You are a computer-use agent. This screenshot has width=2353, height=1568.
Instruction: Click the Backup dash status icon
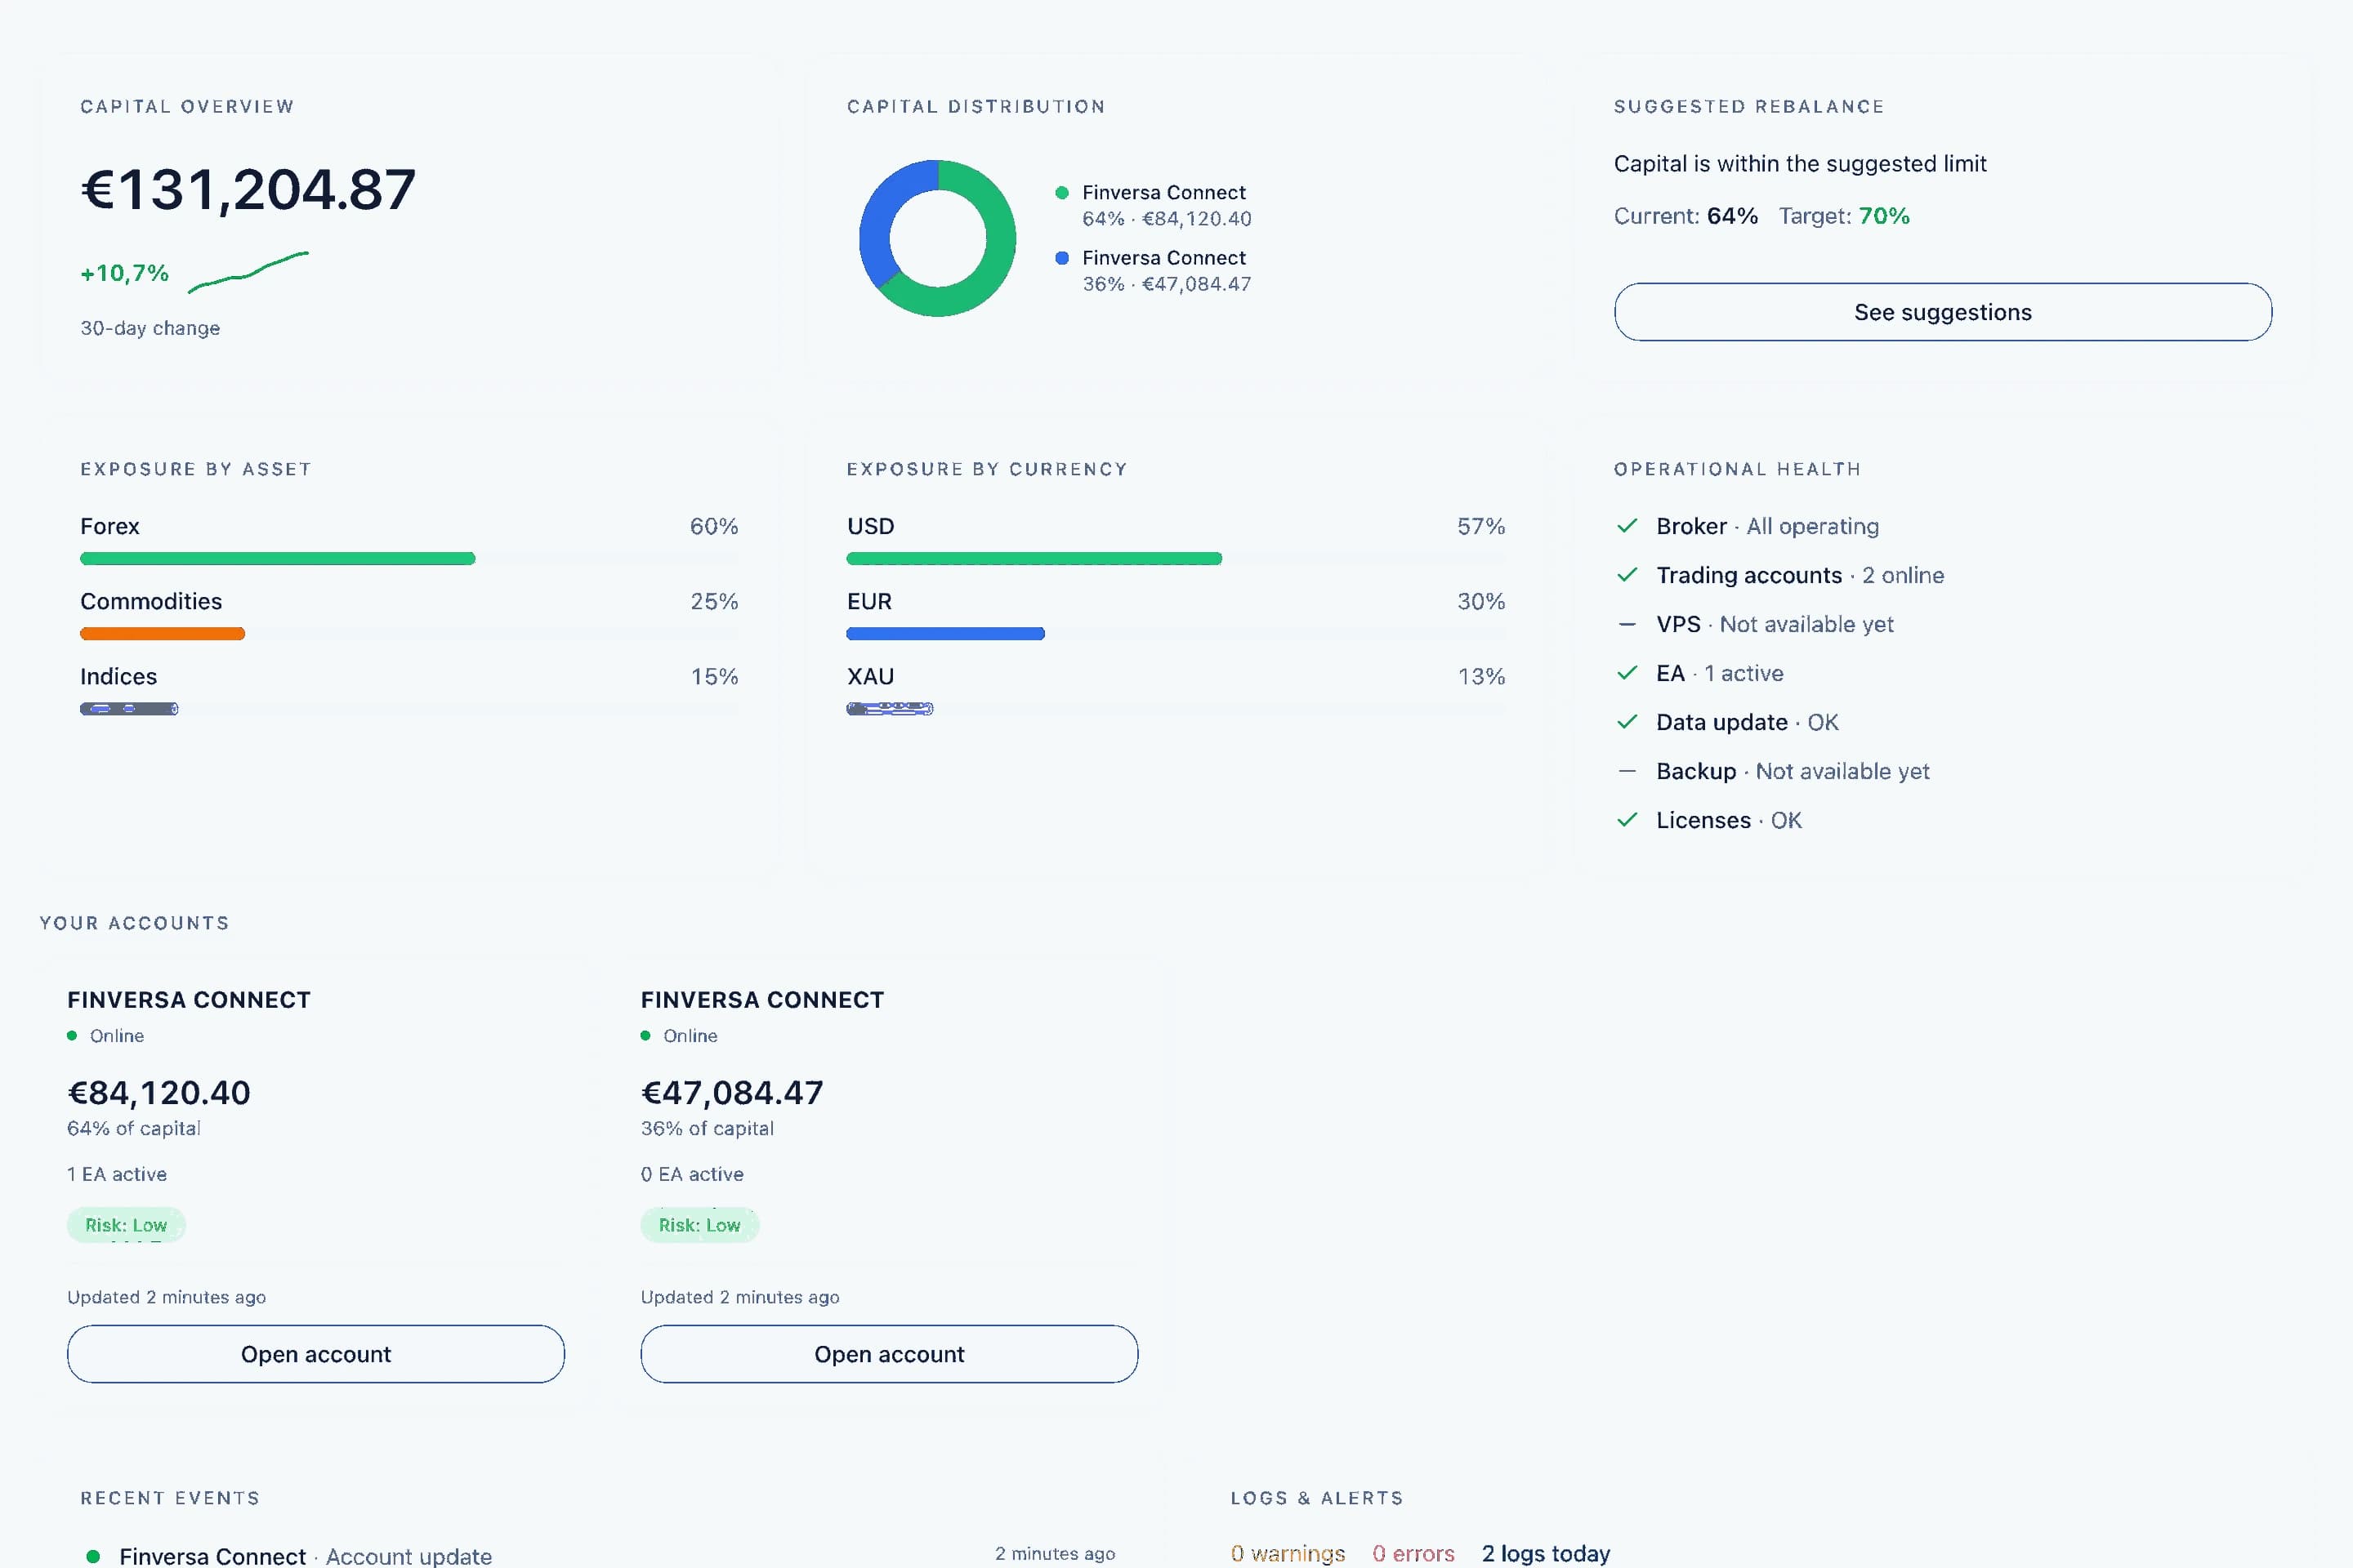[x=1627, y=771]
